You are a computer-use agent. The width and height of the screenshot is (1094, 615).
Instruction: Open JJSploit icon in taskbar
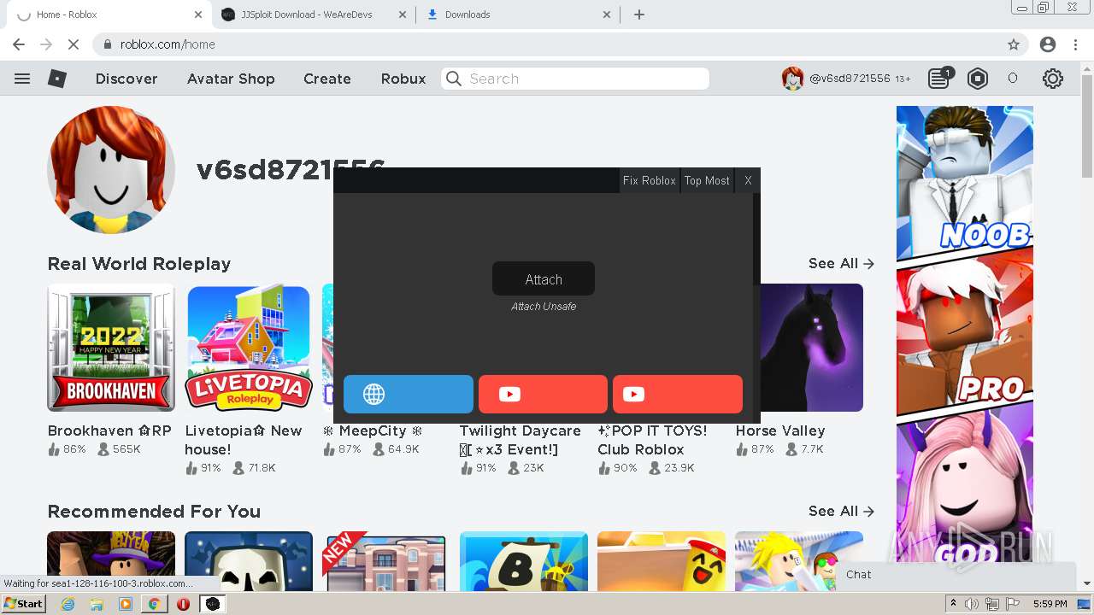click(x=213, y=604)
